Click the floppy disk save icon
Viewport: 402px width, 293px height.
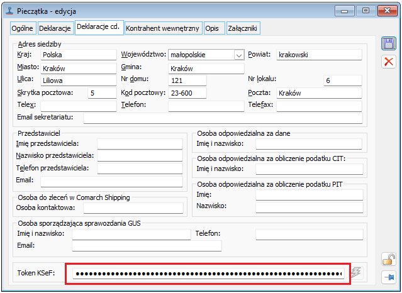pos(389,43)
